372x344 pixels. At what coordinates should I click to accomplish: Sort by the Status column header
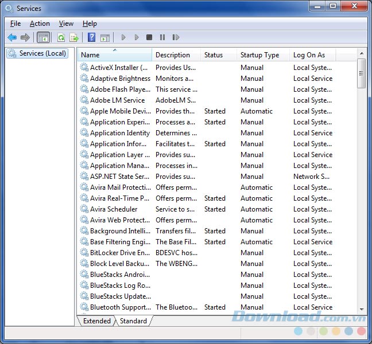[218, 55]
